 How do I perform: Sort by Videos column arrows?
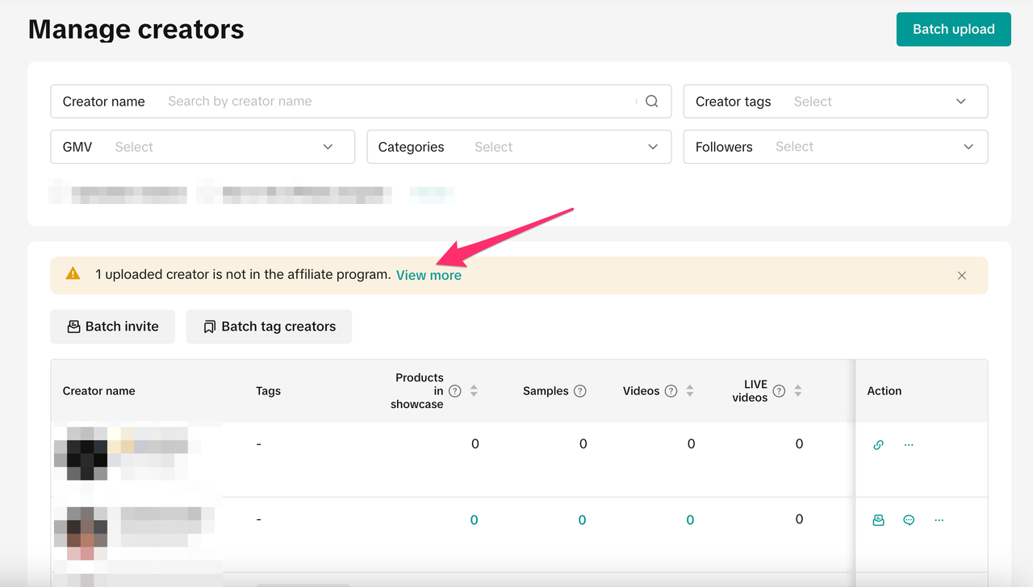(x=690, y=391)
